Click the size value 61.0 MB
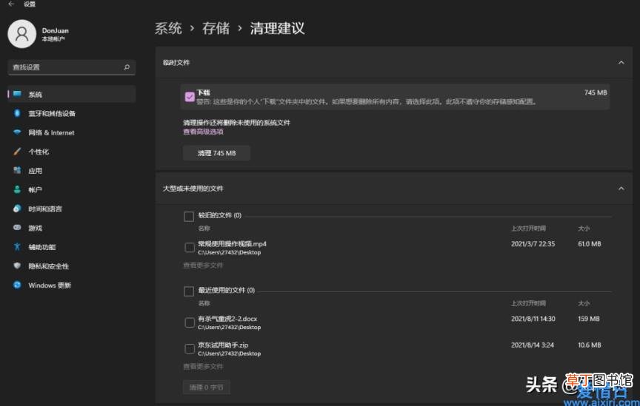This screenshot has width=640, height=406. [x=590, y=244]
